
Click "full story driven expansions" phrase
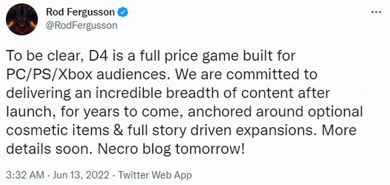pyautogui.click(x=217, y=130)
